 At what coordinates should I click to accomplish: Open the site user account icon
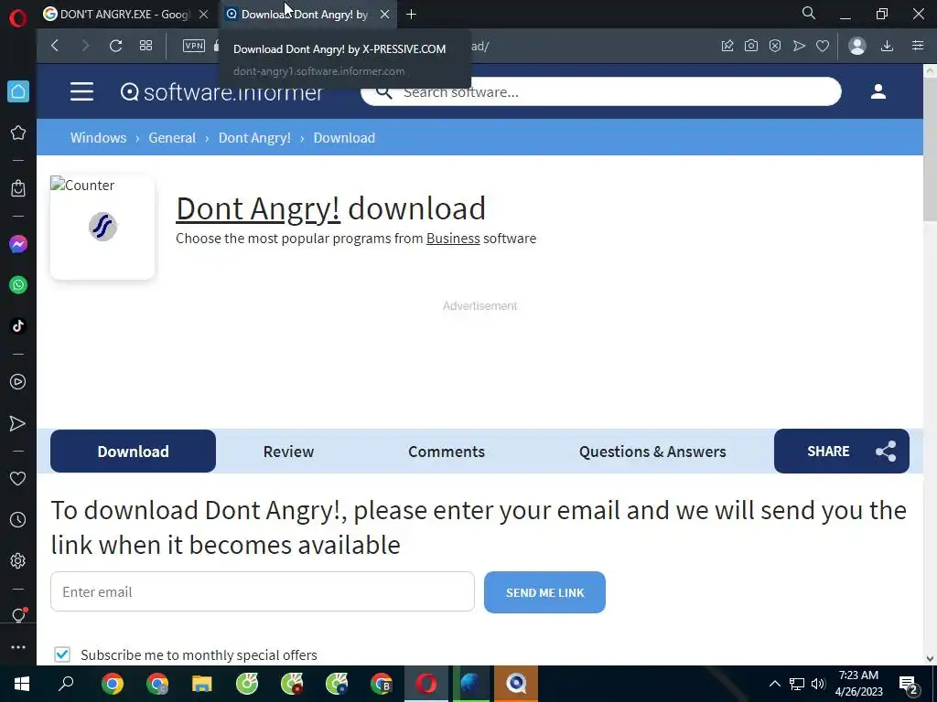[878, 91]
